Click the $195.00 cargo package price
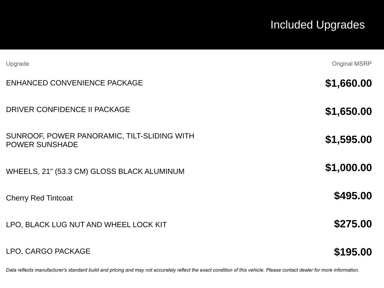 pos(352,252)
